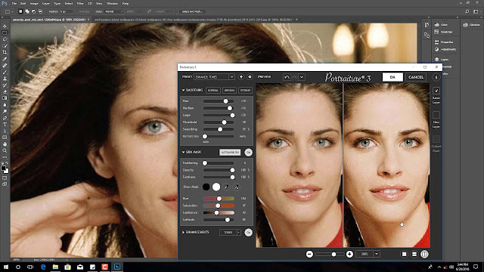Click the add preset plus icon
This screenshot has width=484, height=272.
pos(241,77)
